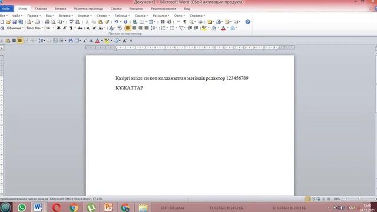The width and height of the screenshot is (377, 212).
Task: Toggle show paragraph marks (¶)
Action: (184, 22)
